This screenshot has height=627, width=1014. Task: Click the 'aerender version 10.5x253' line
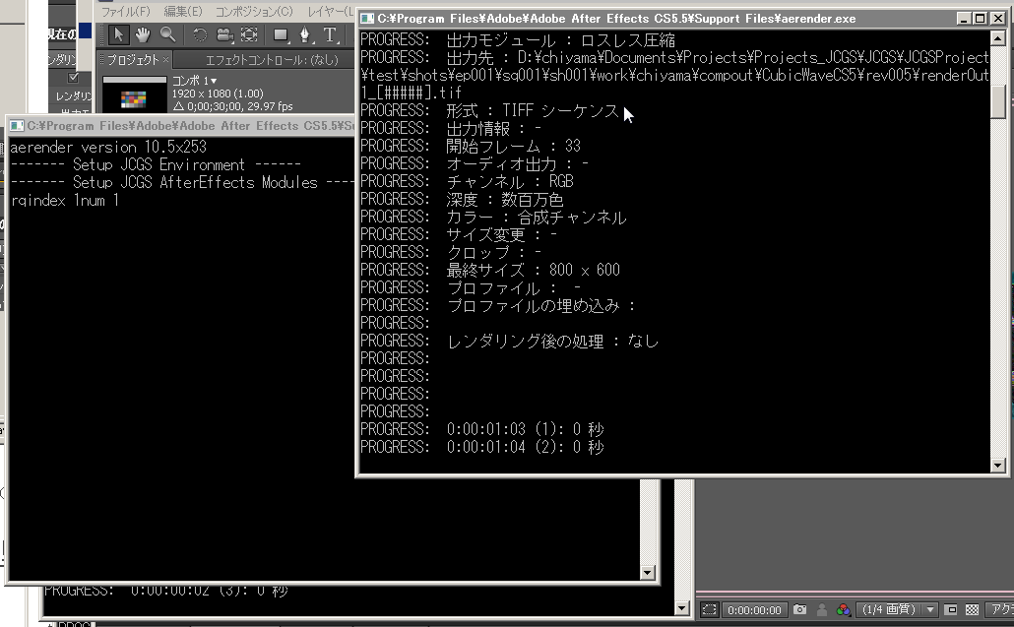(108, 147)
